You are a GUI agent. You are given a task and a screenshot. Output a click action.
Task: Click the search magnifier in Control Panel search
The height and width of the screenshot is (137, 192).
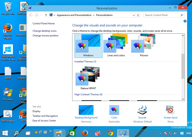point(181,15)
